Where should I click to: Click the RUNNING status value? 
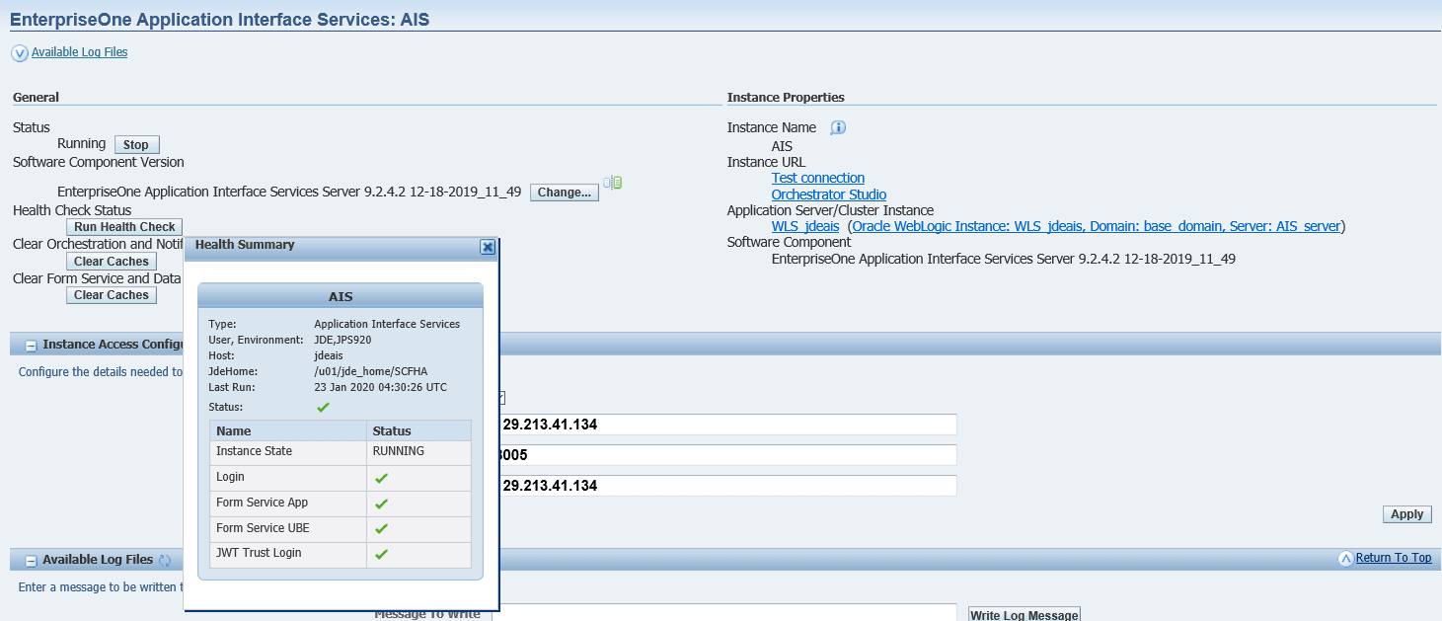pos(398,451)
